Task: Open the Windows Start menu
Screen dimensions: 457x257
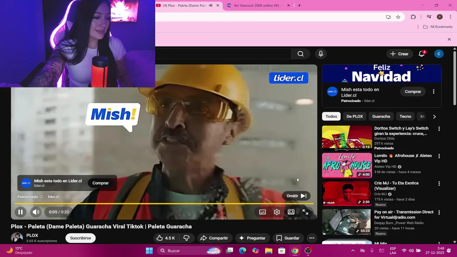Action: pyautogui.click(x=149, y=251)
